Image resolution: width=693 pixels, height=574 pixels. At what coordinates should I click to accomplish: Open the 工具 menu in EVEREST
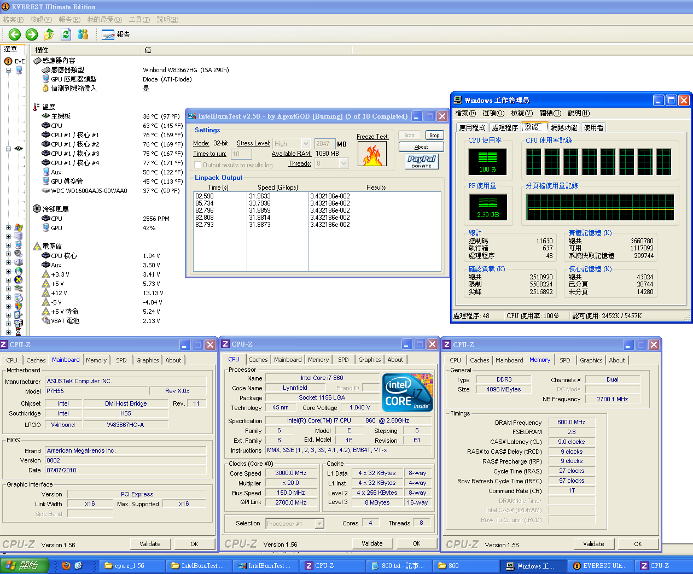139,20
